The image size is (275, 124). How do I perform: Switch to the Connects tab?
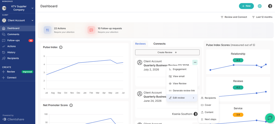click(159, 44)
